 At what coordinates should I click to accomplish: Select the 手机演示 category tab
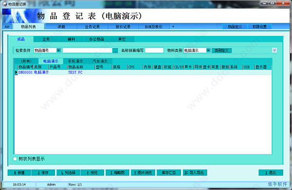tap(75, 61)
